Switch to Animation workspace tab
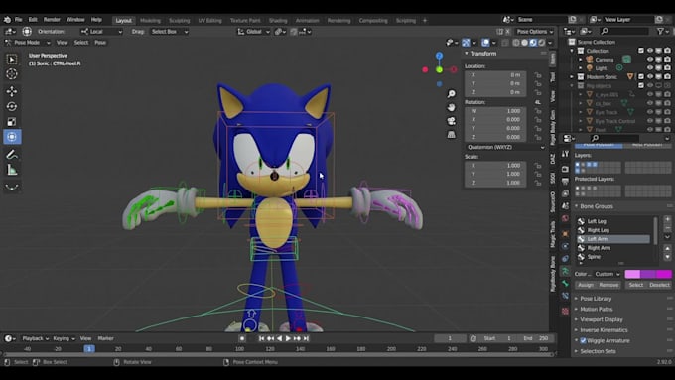The width and height of the screenshot is (675, 380). [x=307, y=20]
